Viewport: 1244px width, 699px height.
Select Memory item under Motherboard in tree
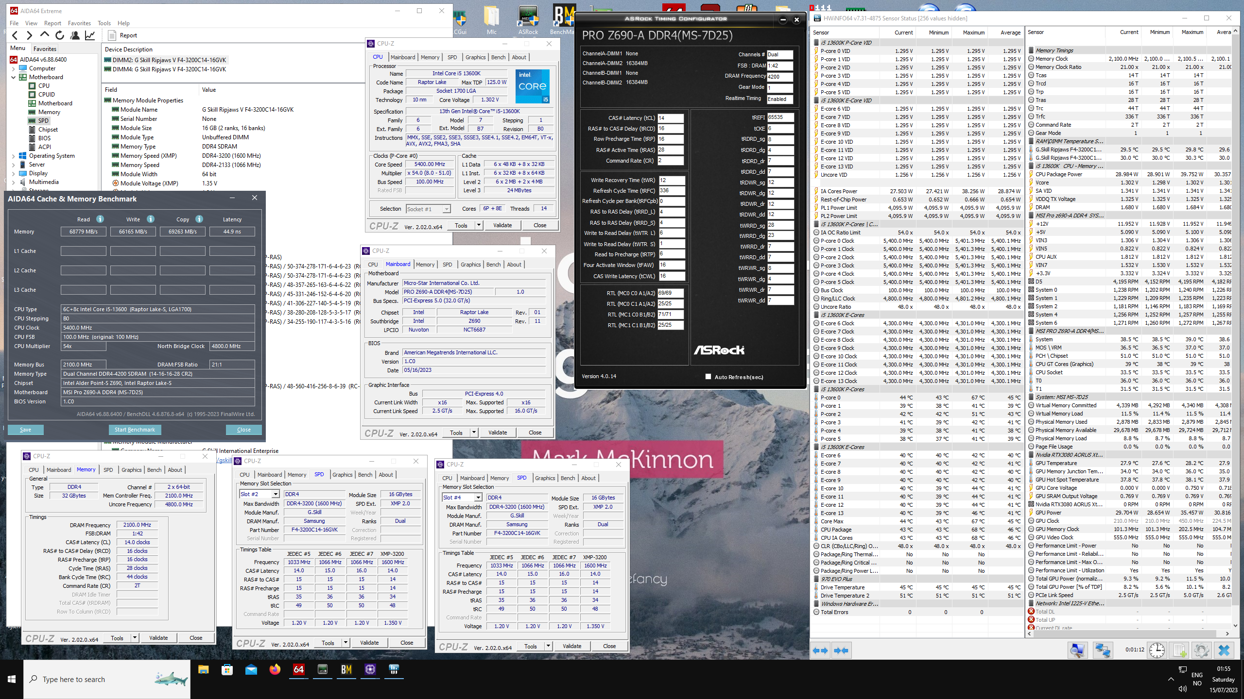pos(49,112)
